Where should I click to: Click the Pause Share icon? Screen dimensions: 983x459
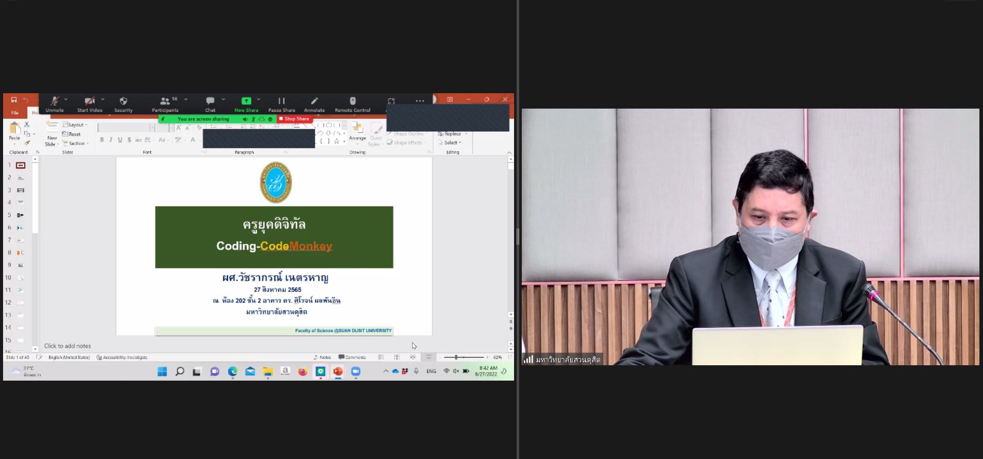click(281, 101)
